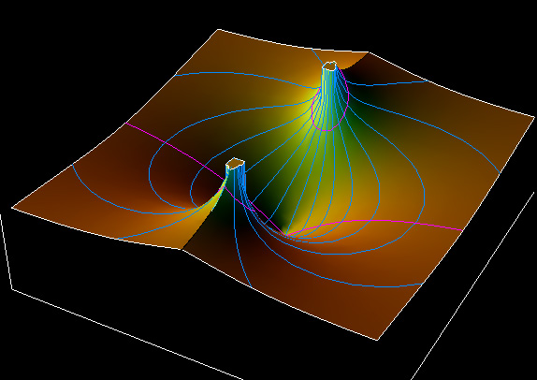The image size is (537, 380).
Task: Select the white bounding box bottom edge line
Action: tap(126, 334)
